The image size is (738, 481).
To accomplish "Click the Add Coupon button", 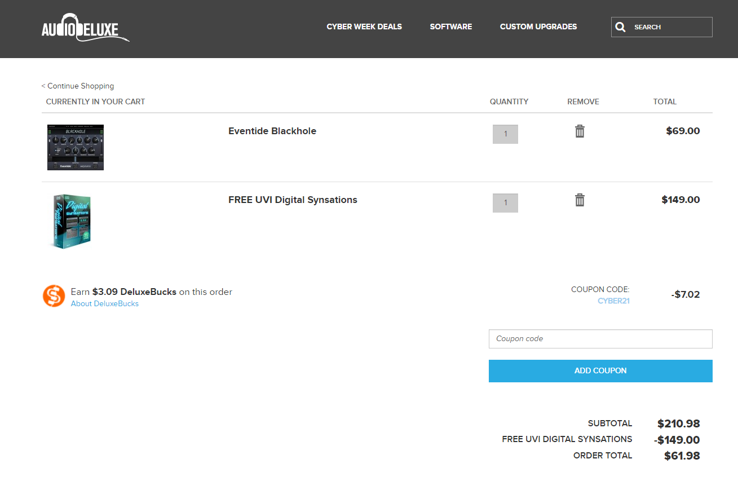I will coord(600,371).
